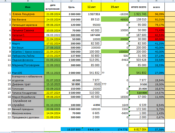
Task: Select the 12.окт value '513 091'
Action: coord(91,60)
